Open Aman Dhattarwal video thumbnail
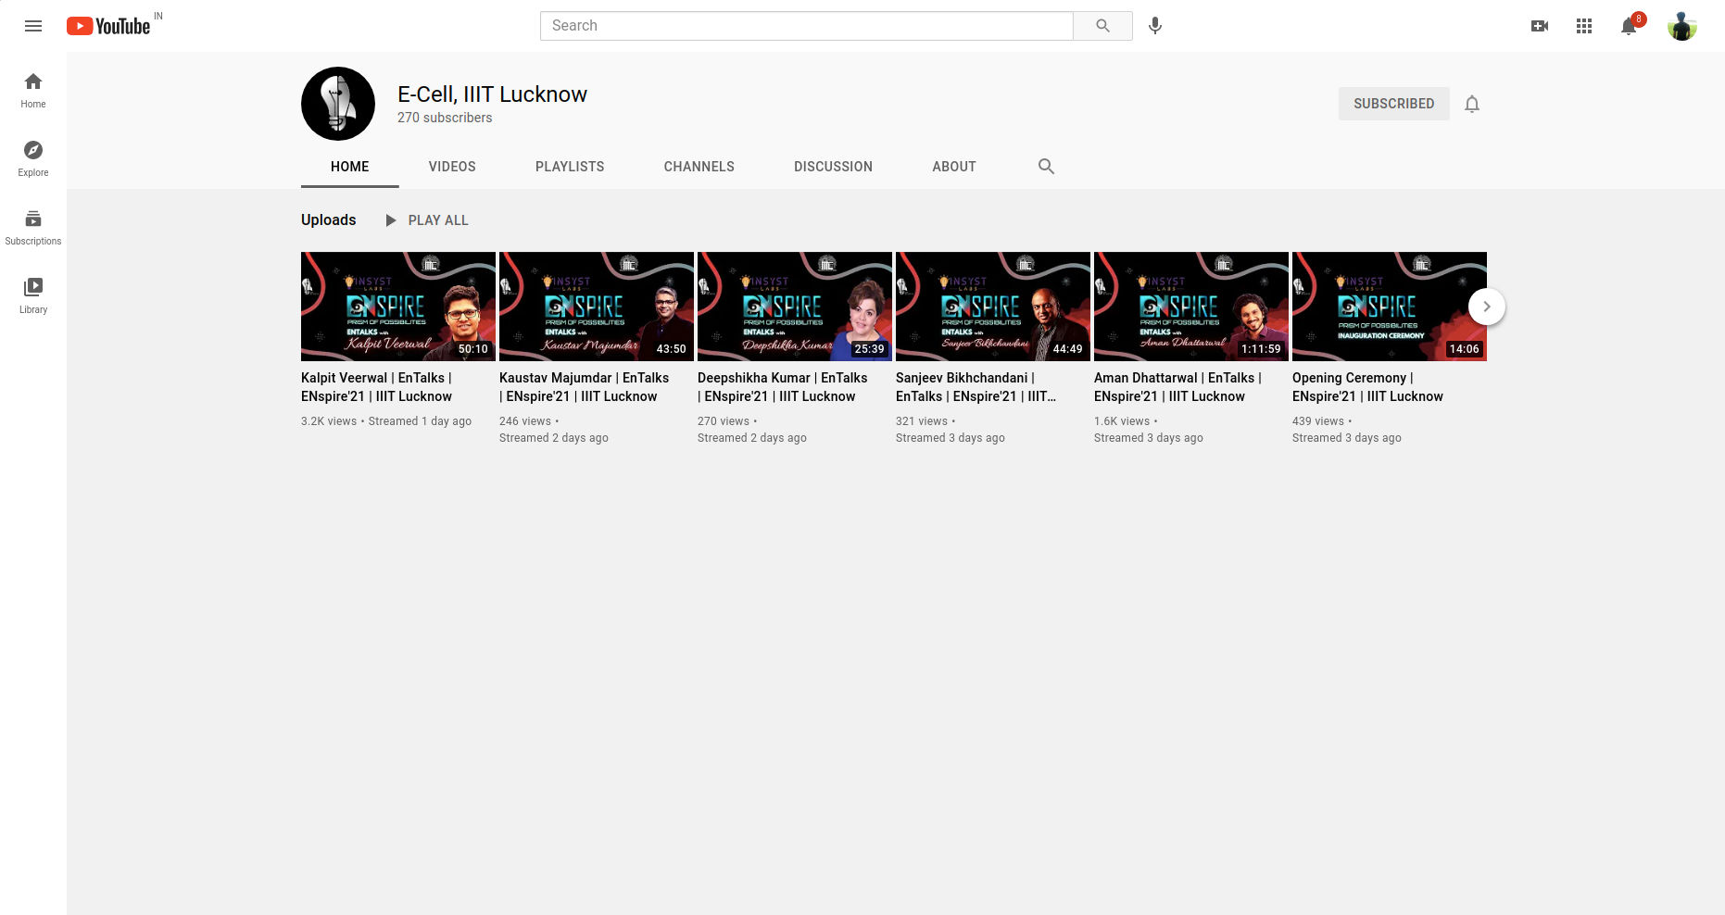This screenshot has width=1725, height=915. (x=1191, y=307)
